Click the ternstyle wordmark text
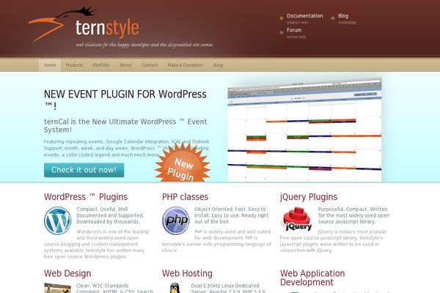This screenshot has height=293, width=440. click(107, 28)
